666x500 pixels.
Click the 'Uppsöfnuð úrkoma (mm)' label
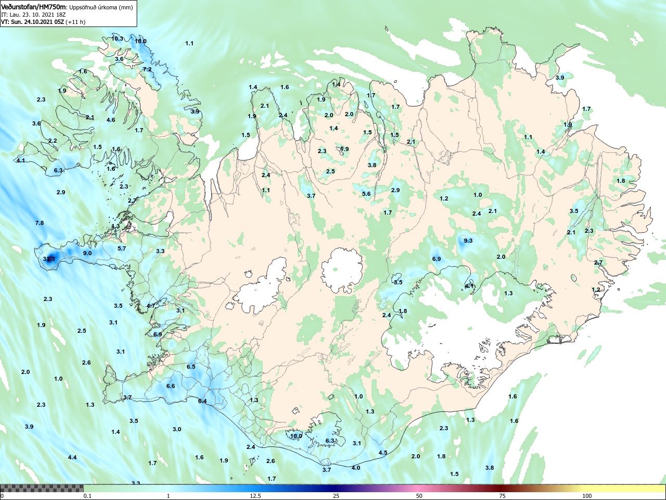pyautogui.click(x=101, y=7)
